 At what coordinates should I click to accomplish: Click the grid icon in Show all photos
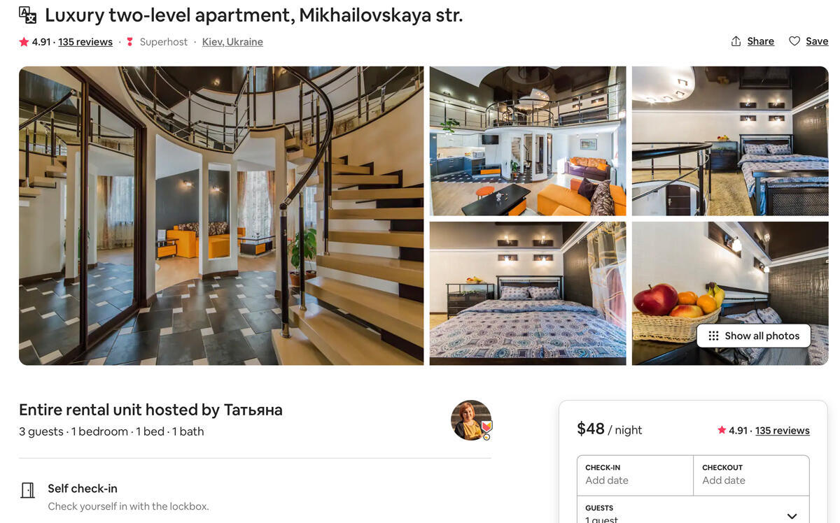[x=713, y=336]
